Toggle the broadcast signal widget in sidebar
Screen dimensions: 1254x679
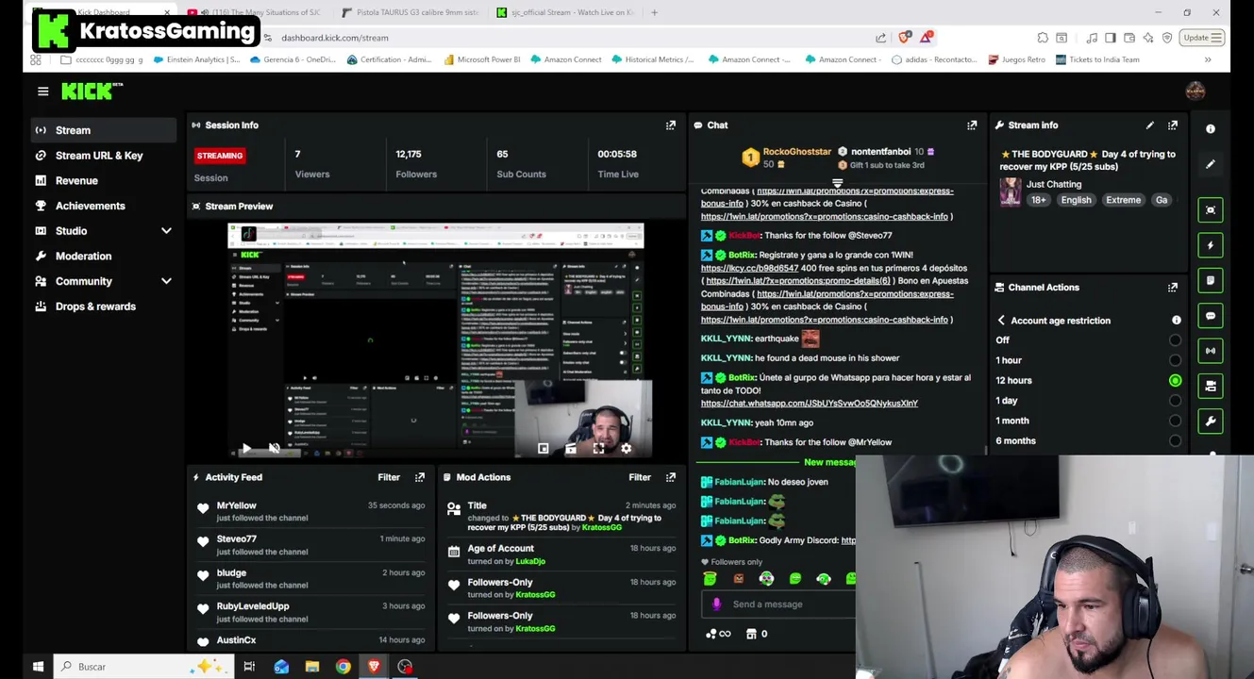1211,351
